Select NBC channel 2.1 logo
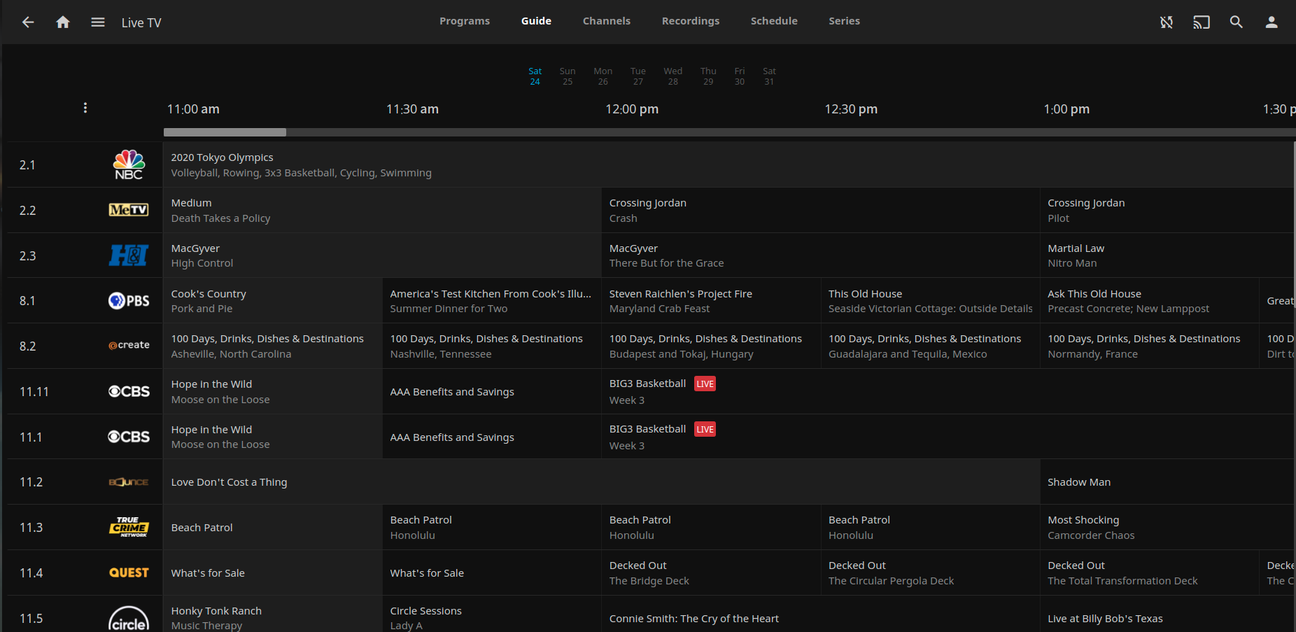The height and width of the screenshot is (632, 1296). click(129, 165)
